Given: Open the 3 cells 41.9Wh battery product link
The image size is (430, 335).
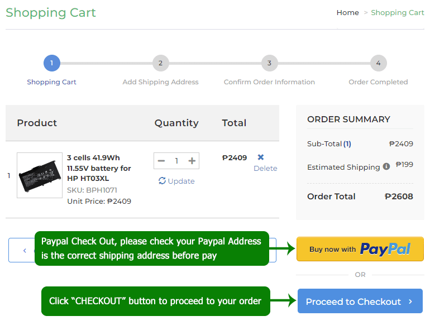Looking at the screenshot, I should coord(99,168).
